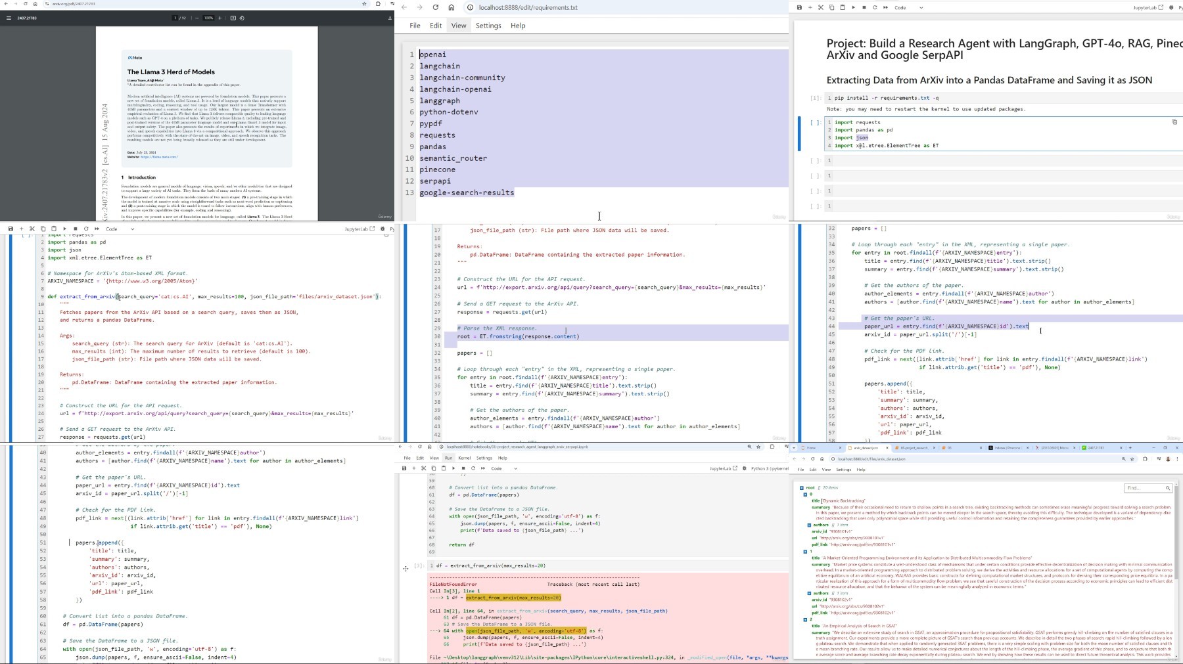Click the PDF page number field
Screen dimensions: 1183x664
[x=175, y=18]
